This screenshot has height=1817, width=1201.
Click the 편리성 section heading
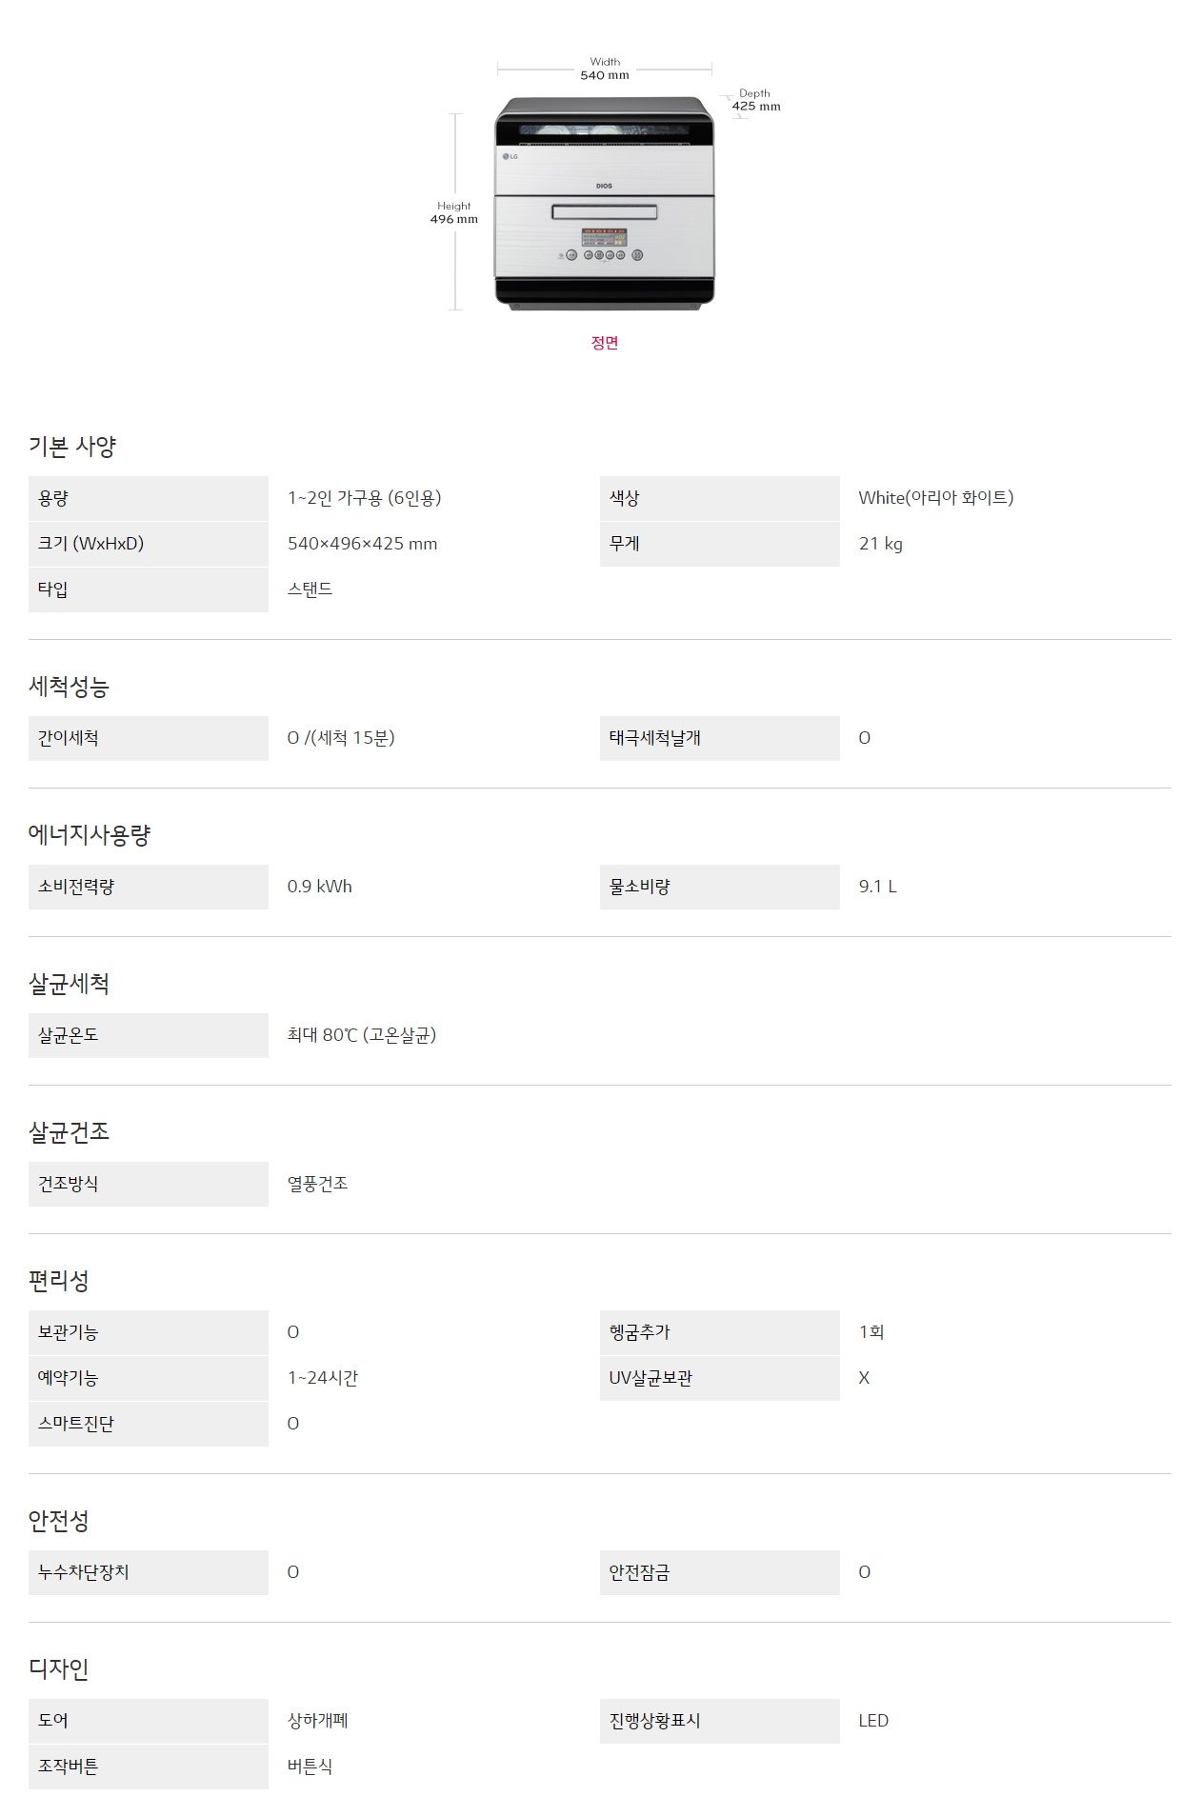[x=59, y=1281]
